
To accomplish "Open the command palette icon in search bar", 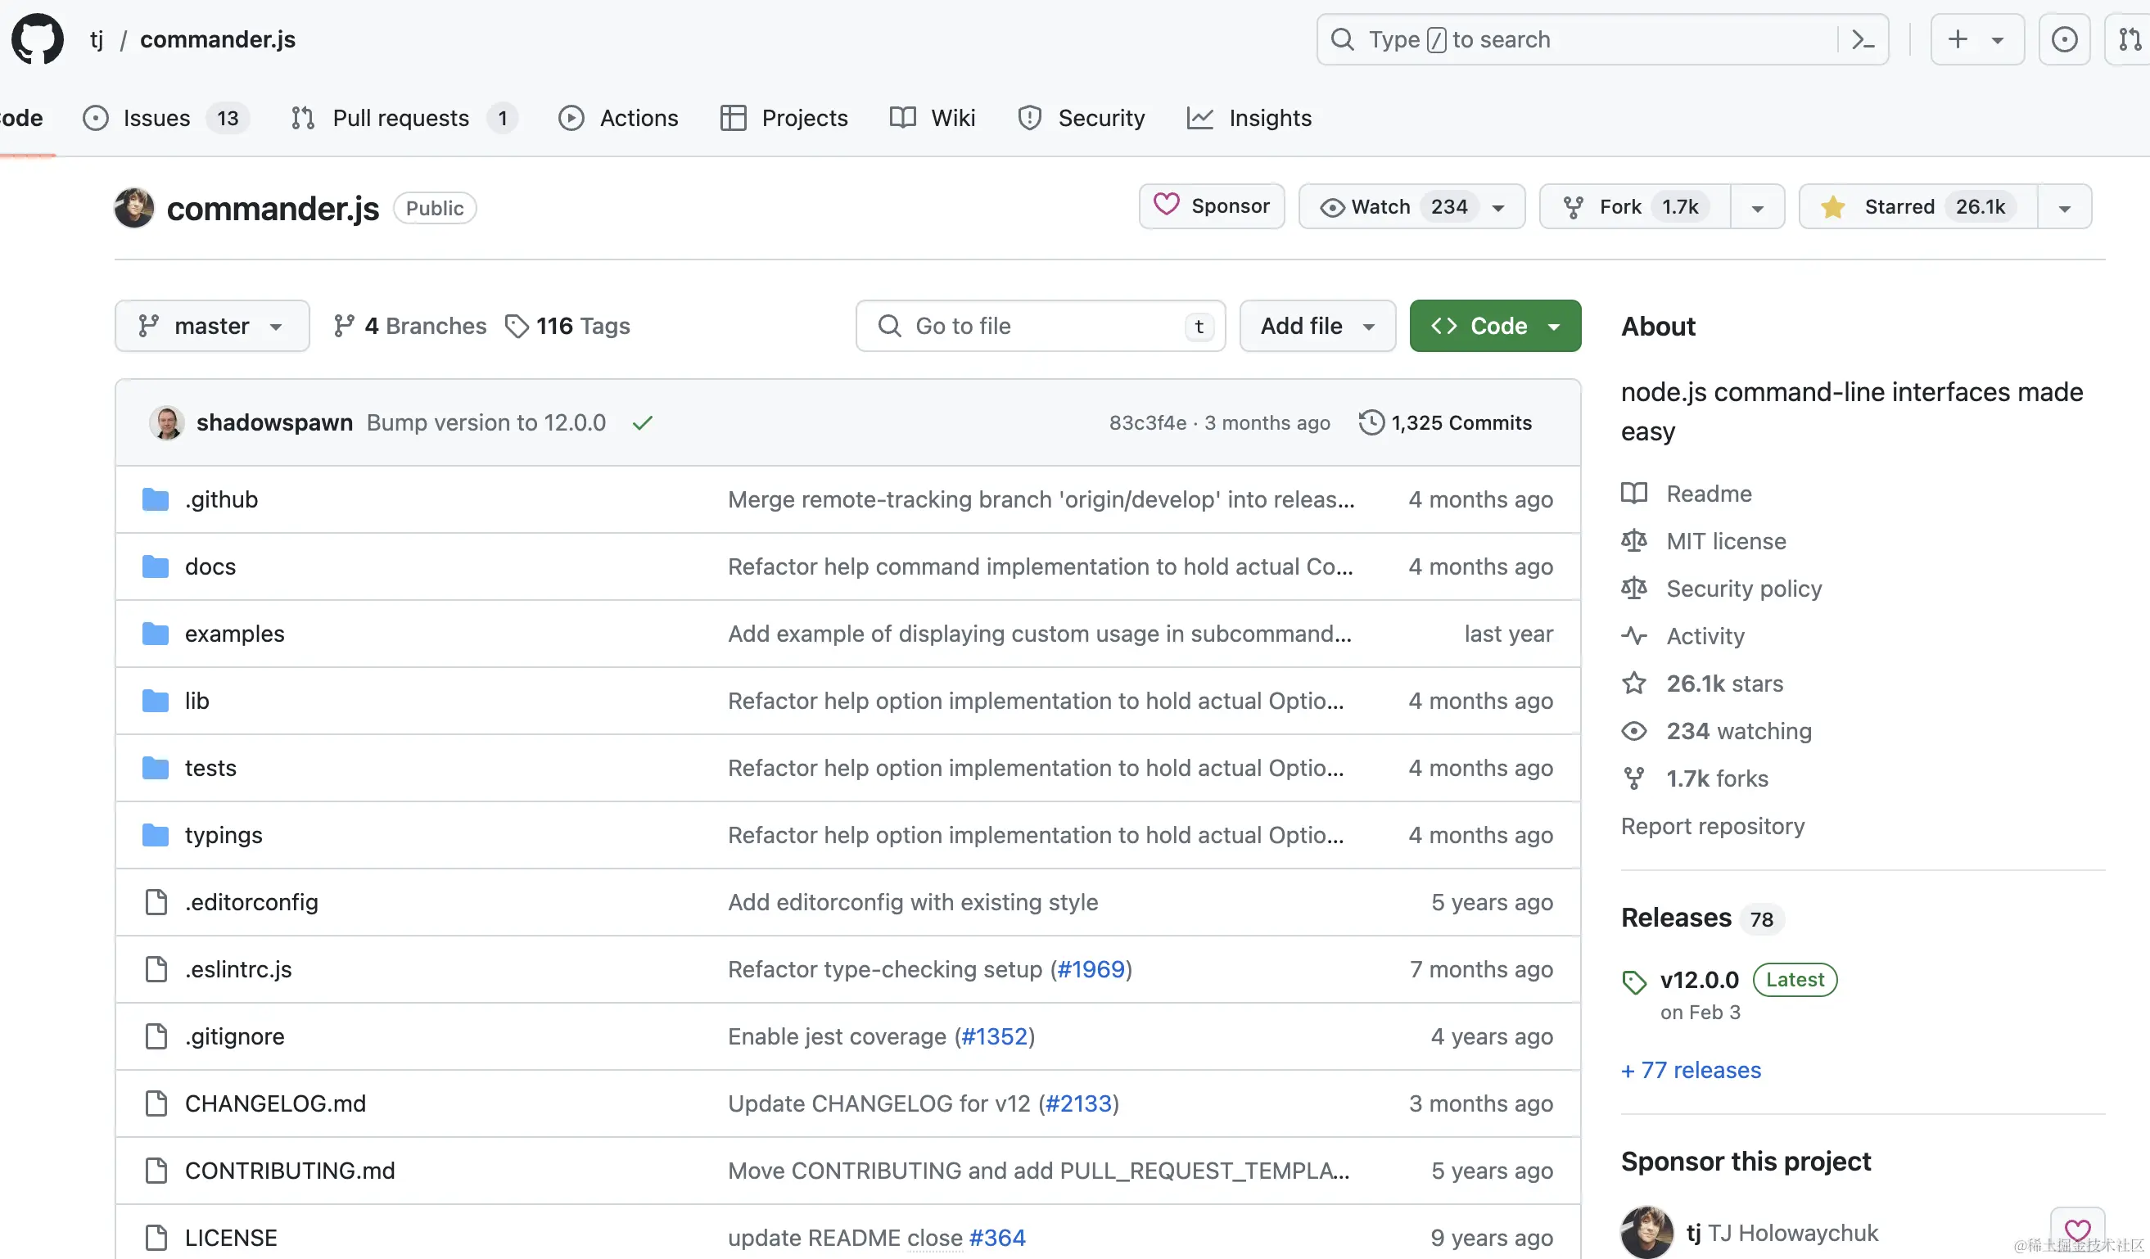I will pos(1863,39).
